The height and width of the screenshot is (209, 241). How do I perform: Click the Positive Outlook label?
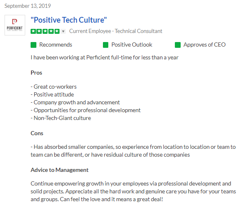[132, 45]
